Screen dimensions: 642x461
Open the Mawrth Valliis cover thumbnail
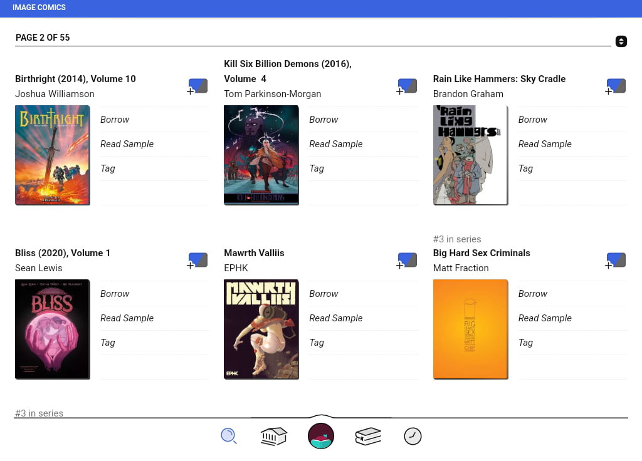261,329
